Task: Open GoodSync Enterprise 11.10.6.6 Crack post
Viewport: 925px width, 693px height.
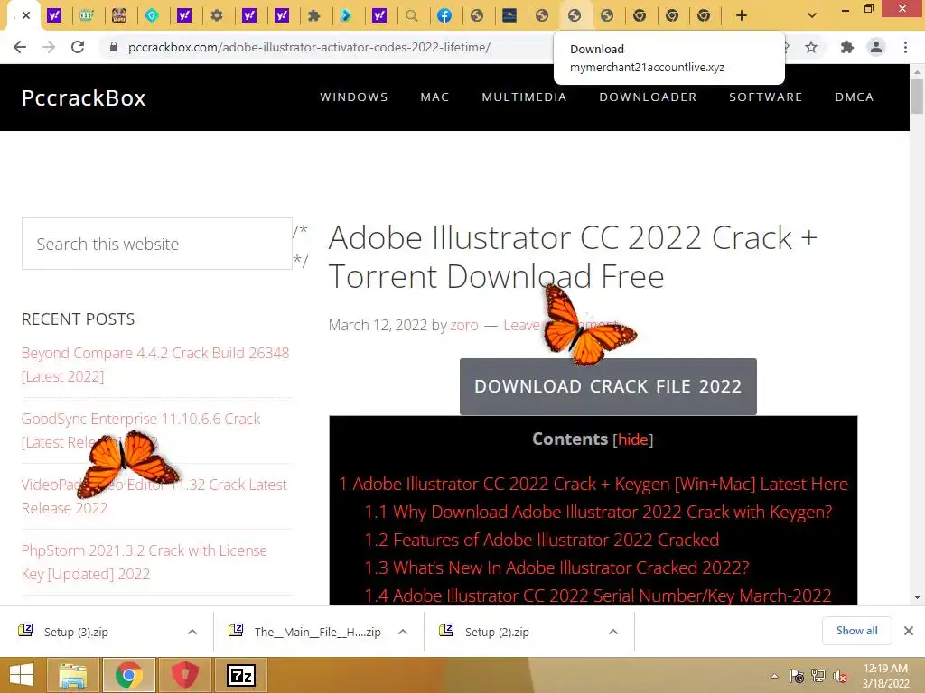Action: tap(140, 430)
